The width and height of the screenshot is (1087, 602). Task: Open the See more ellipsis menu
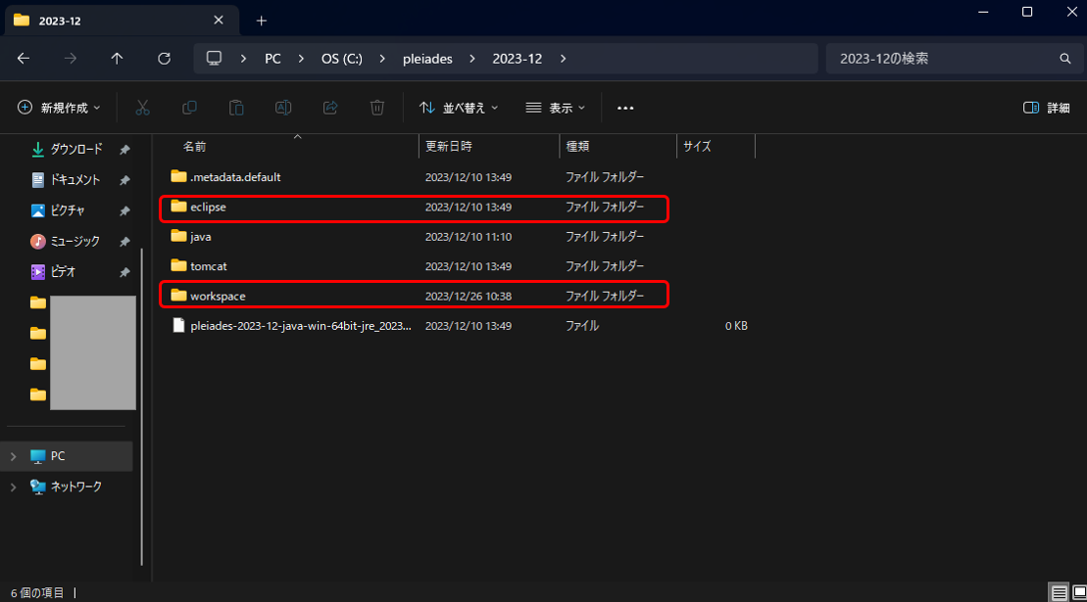[x=625, y=108]
